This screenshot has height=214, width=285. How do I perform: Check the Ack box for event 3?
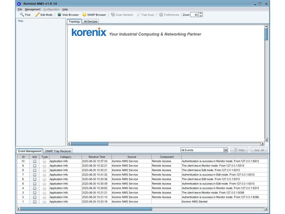pyautogui.click(x=35, y=193)
